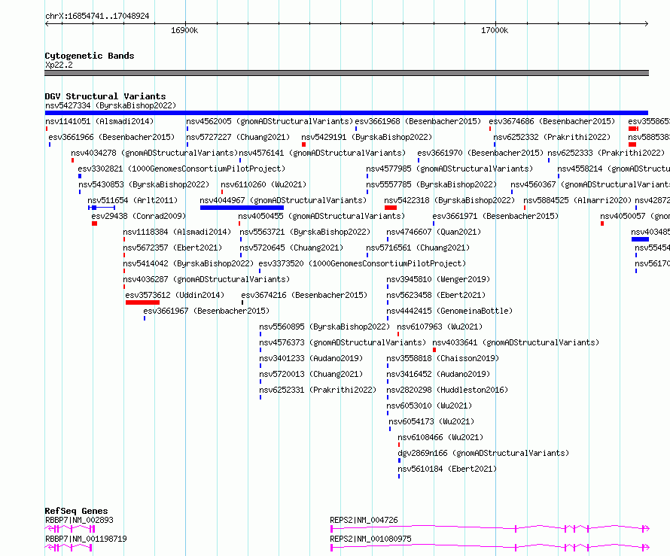The height and width of the screenshot is (556, 670).
Task: Click RBBP7|NM_002893 gene label
Action: pos(79,520)
